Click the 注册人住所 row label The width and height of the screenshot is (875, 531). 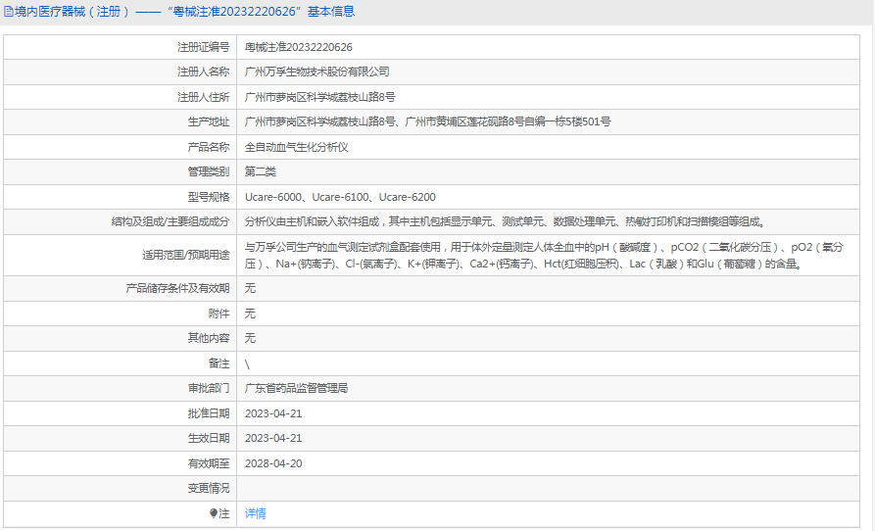[x=203, y=97]
